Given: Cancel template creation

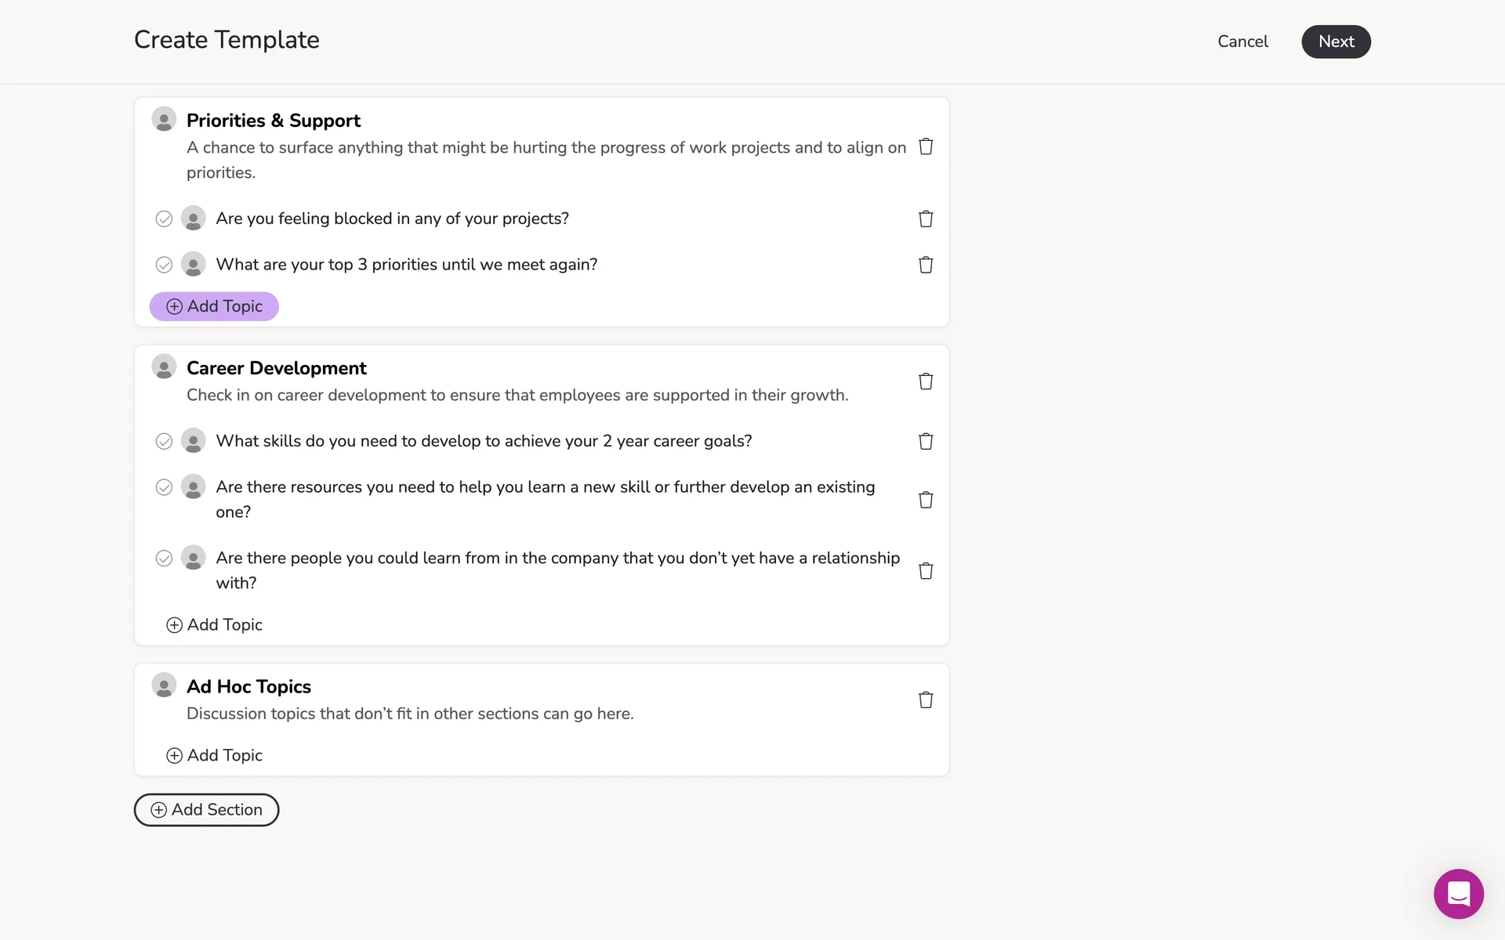Looking at the screenshot, I should coord(1242,42).
